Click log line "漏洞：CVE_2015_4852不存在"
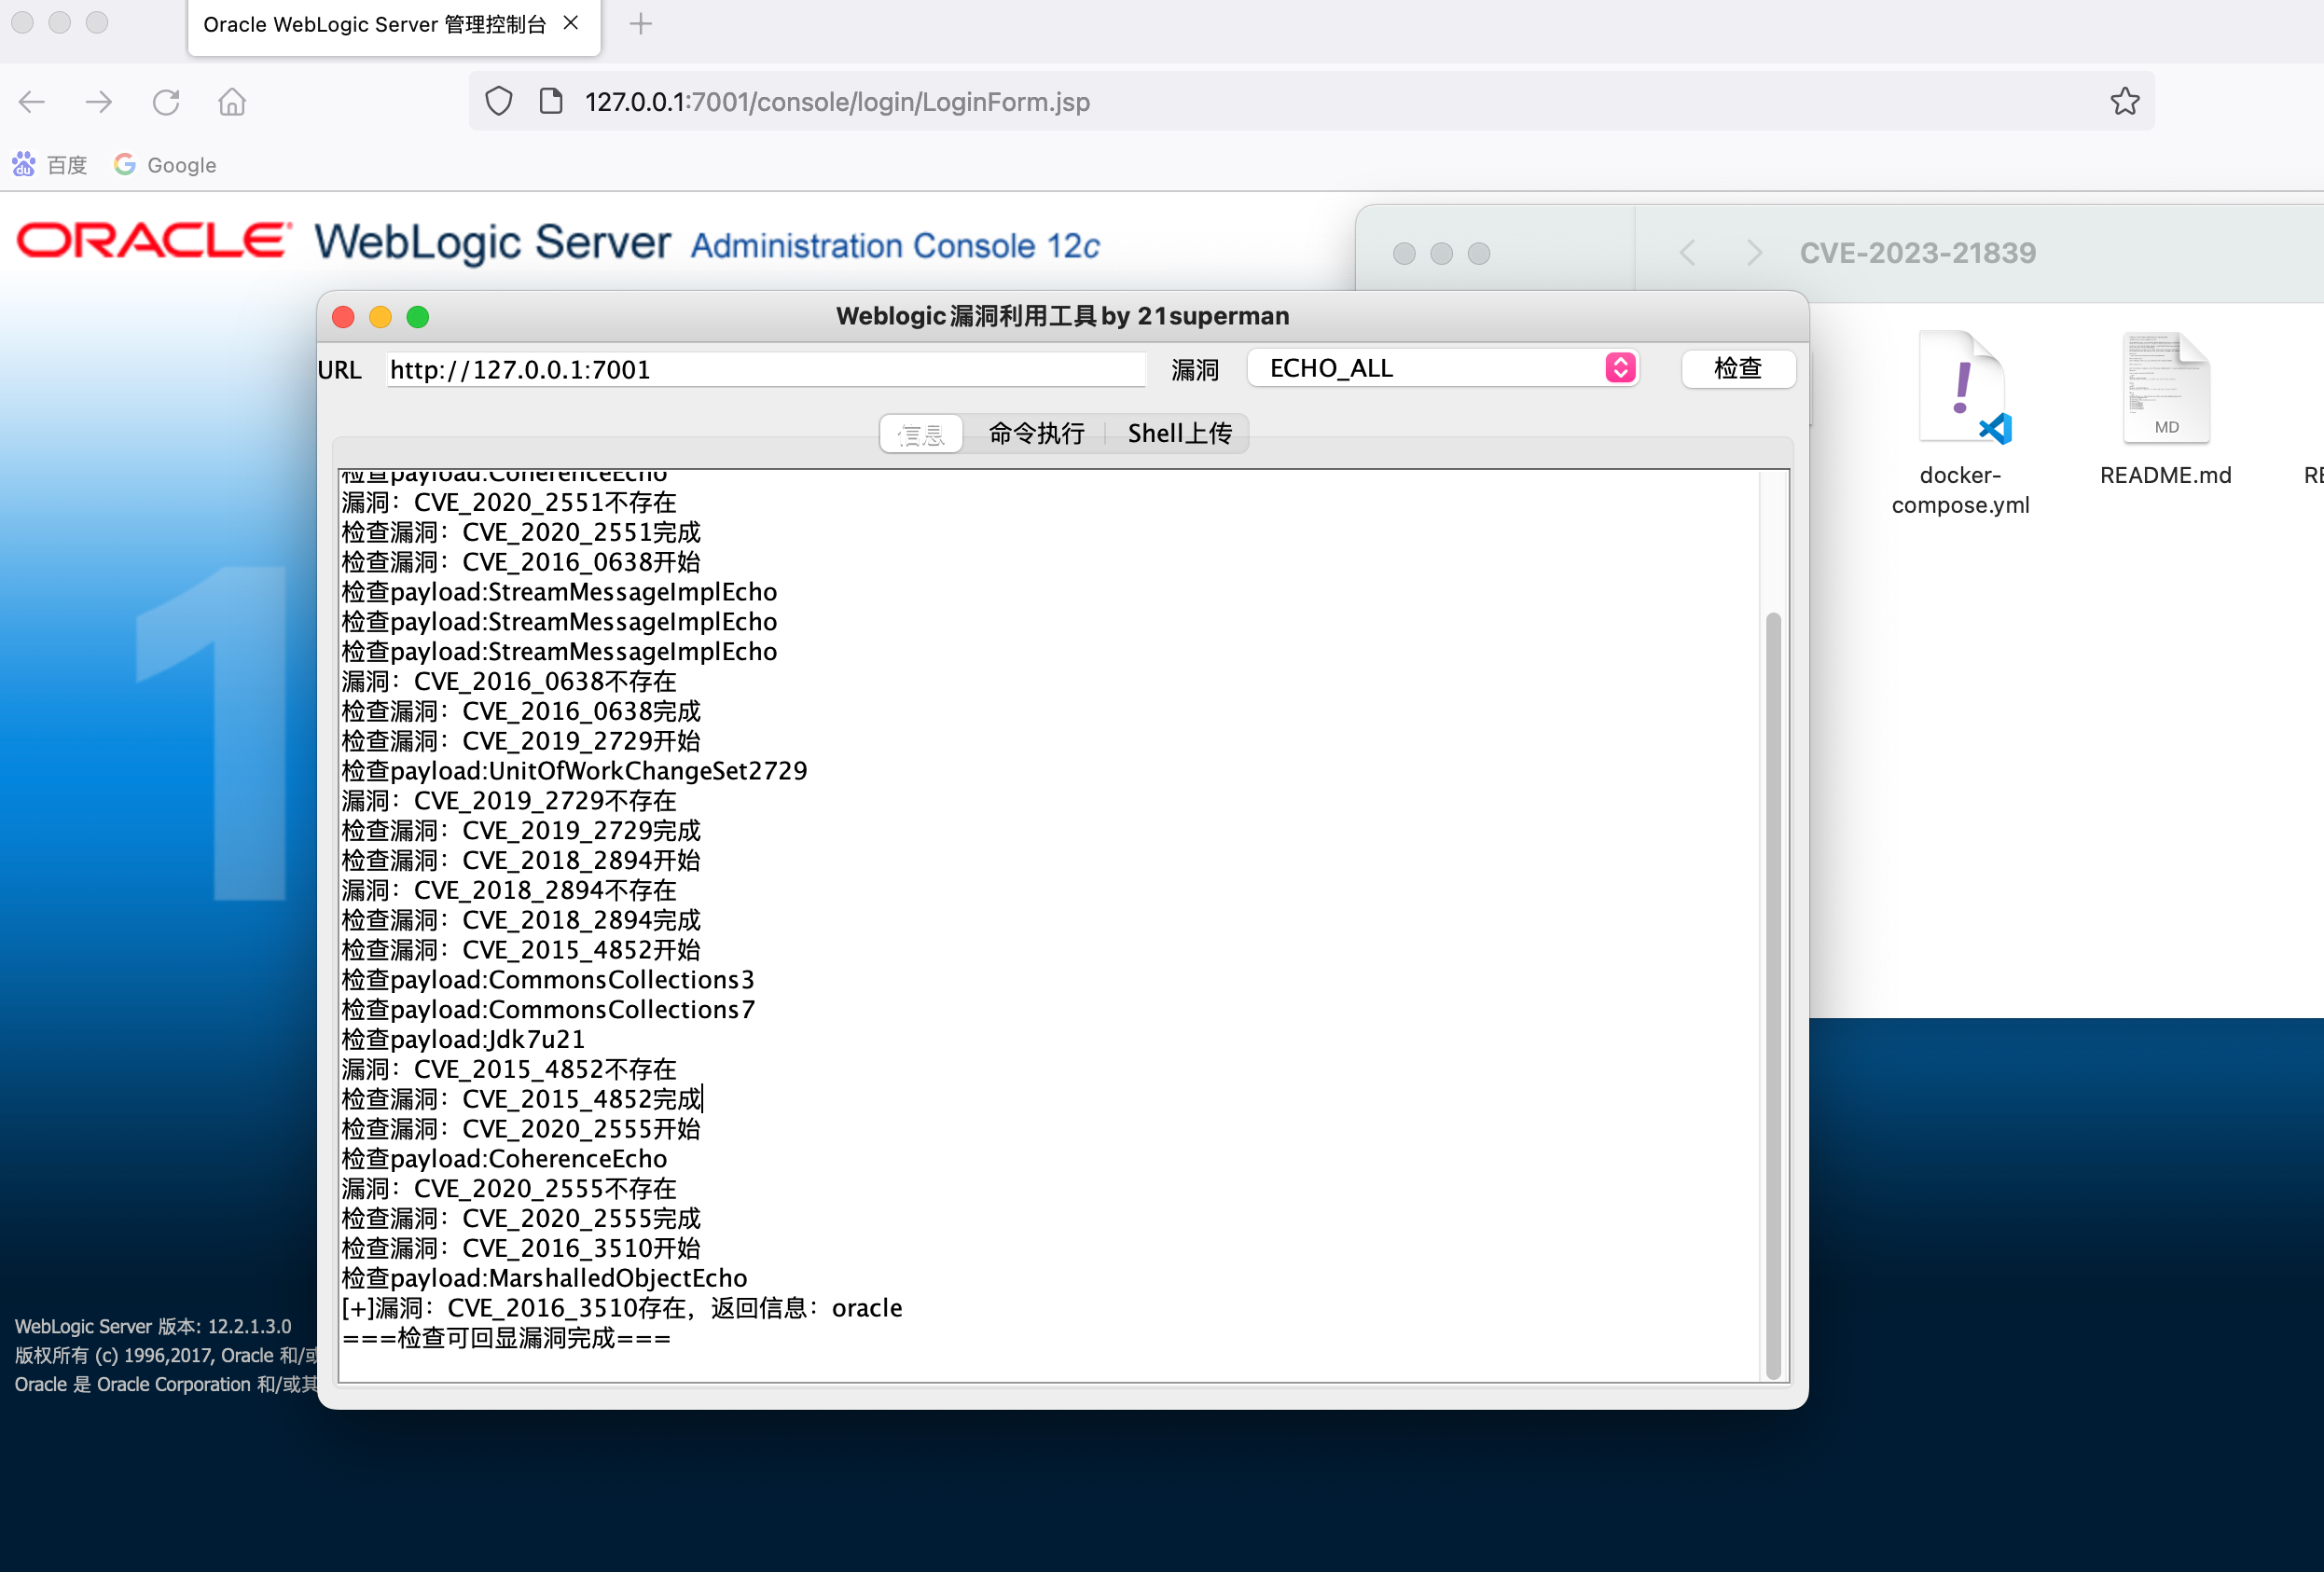The width and height of the screenshot is (2324, 1572). click(x=509, y=1069)
